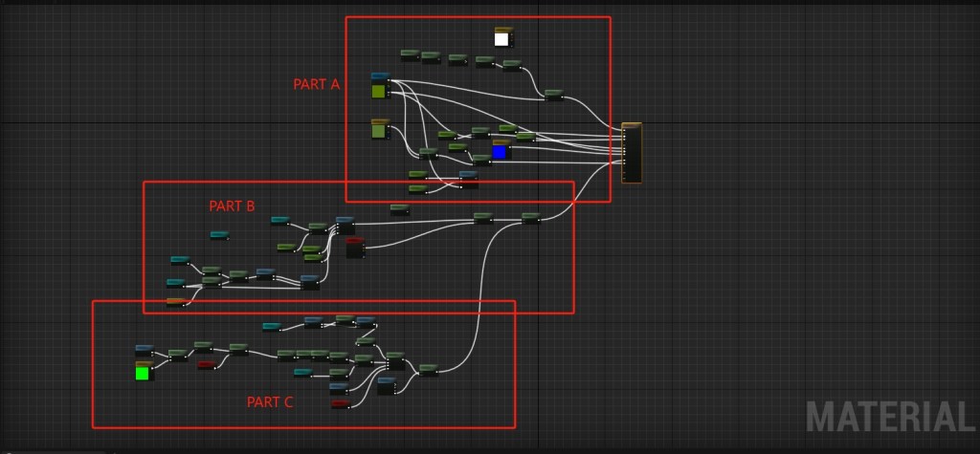Click the PART B comment label

coord(232,205)
